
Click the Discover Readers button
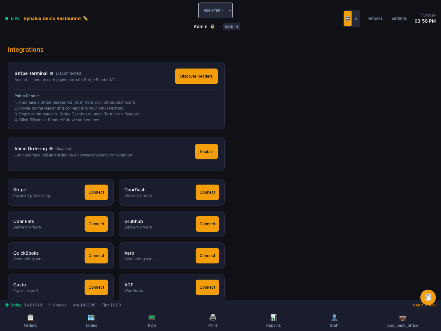click(196, 76)
